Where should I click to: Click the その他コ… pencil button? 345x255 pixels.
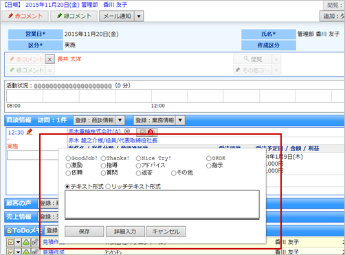[x=252, y=70]
